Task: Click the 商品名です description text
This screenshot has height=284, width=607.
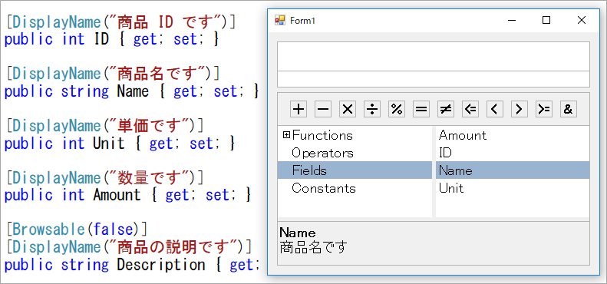Action: (313, 247)
